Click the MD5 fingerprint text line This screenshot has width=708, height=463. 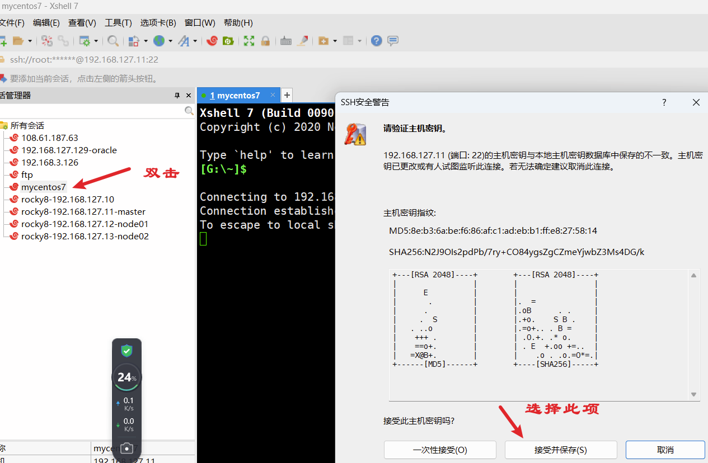click(493, 230)
